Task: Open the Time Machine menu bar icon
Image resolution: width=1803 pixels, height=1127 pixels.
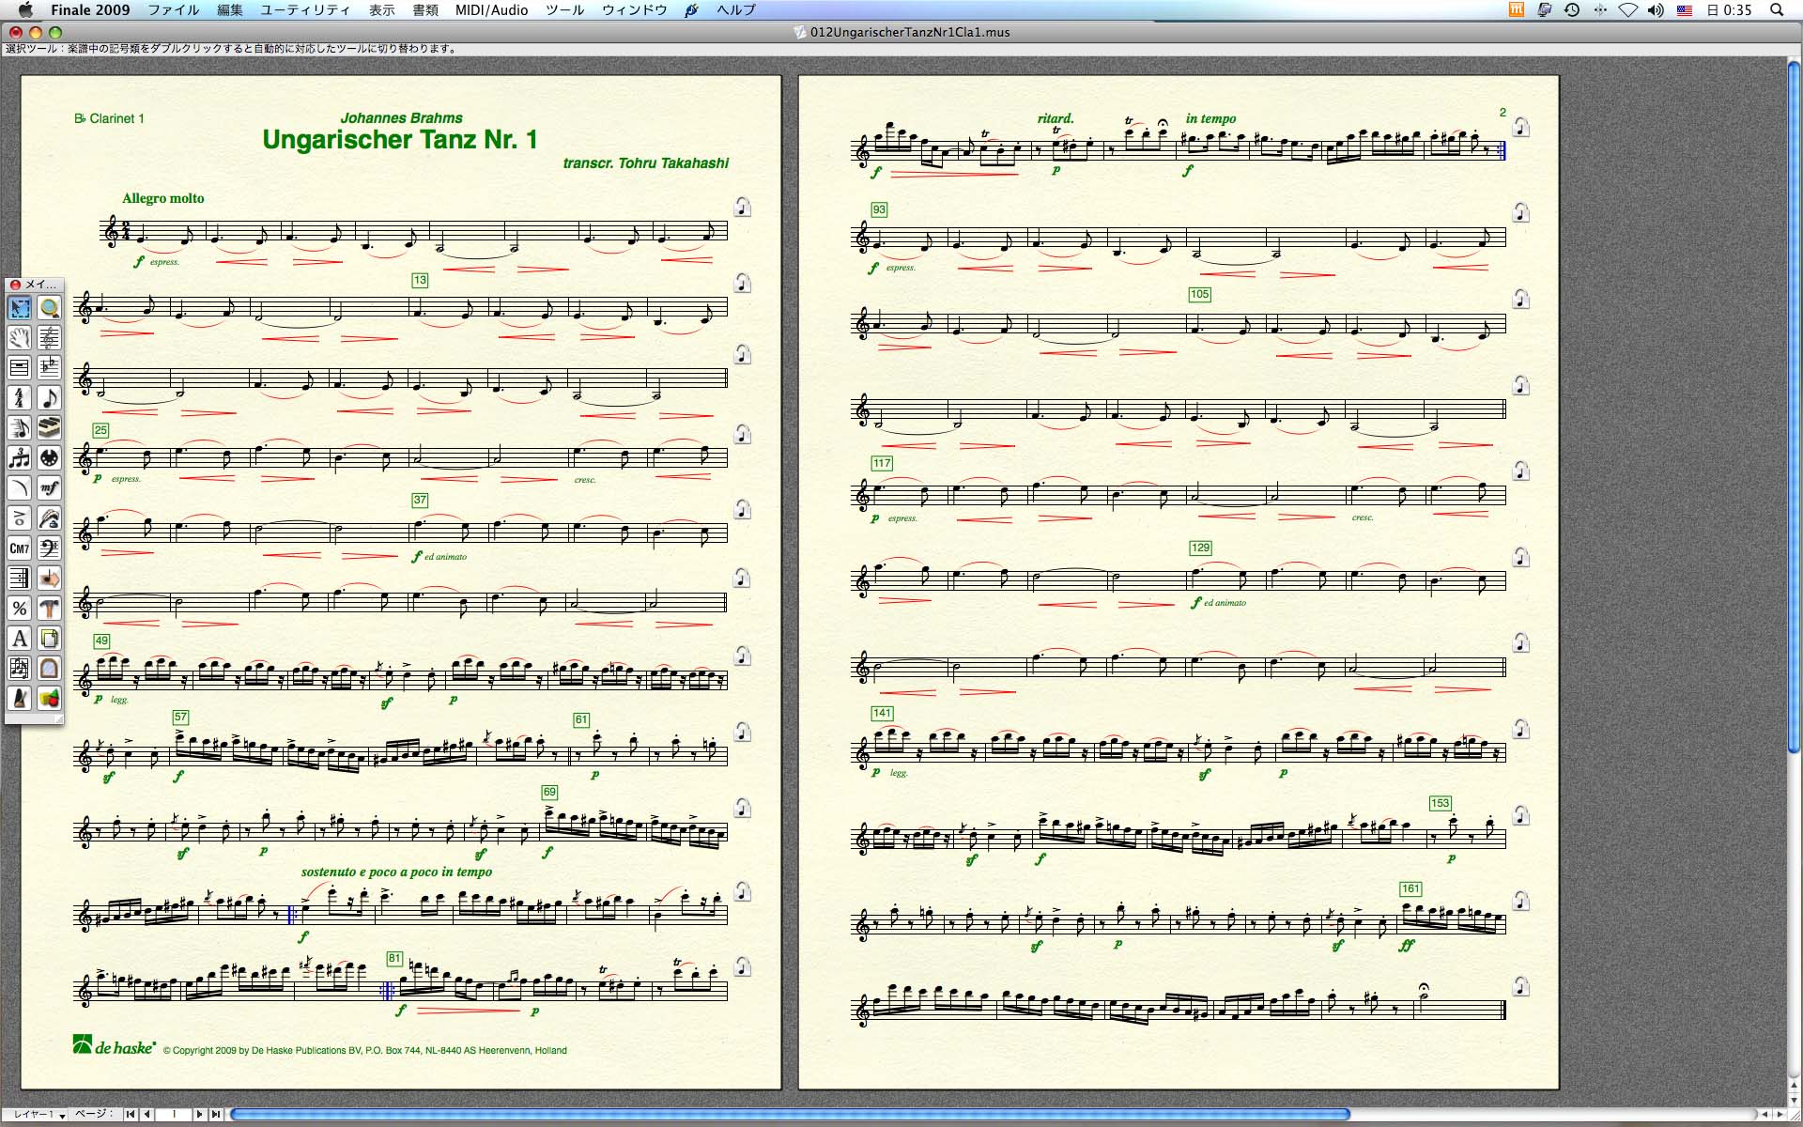Action: click(1572, 9)
